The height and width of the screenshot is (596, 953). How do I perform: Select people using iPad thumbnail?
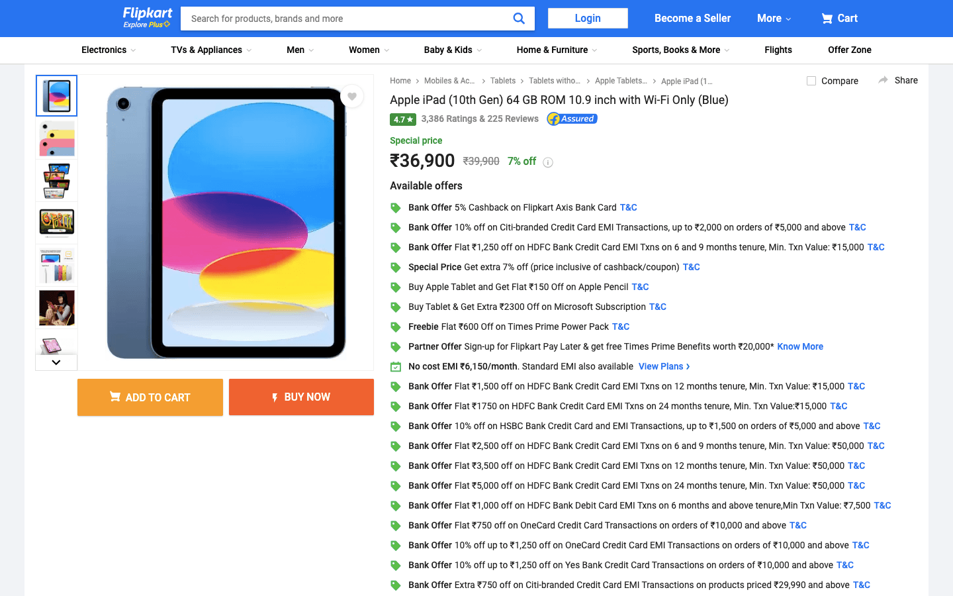click(56, 308)
